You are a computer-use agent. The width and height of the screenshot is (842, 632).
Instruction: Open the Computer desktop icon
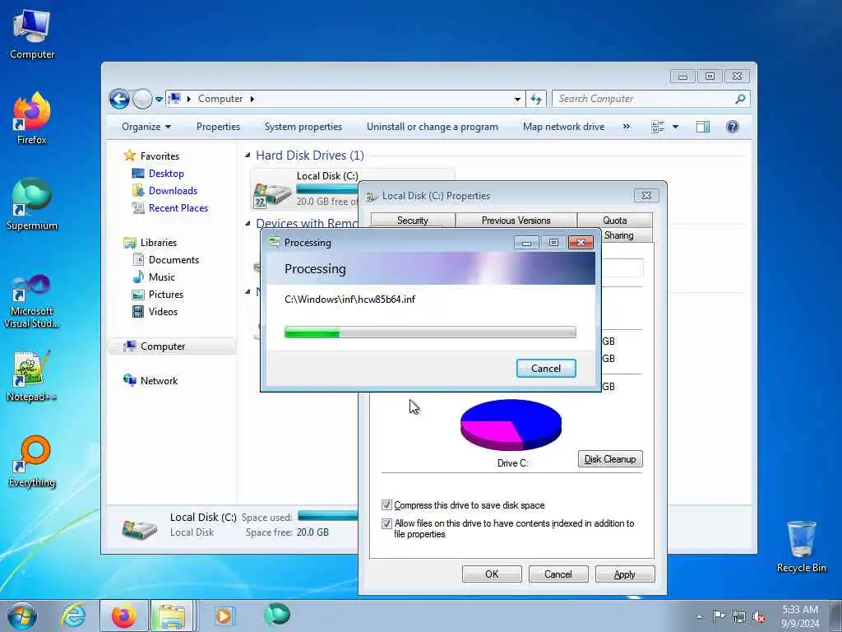(32, 34)
